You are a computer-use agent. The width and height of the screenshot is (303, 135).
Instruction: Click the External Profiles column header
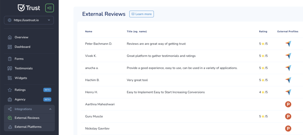[x=288, y=31]
